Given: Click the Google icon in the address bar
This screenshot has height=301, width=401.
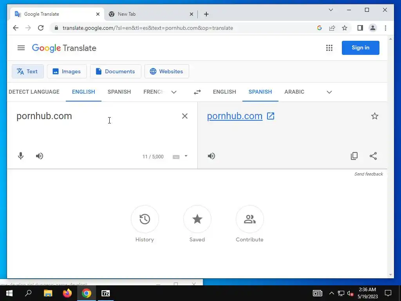Looking at the screenshot, I should (320, 28).
